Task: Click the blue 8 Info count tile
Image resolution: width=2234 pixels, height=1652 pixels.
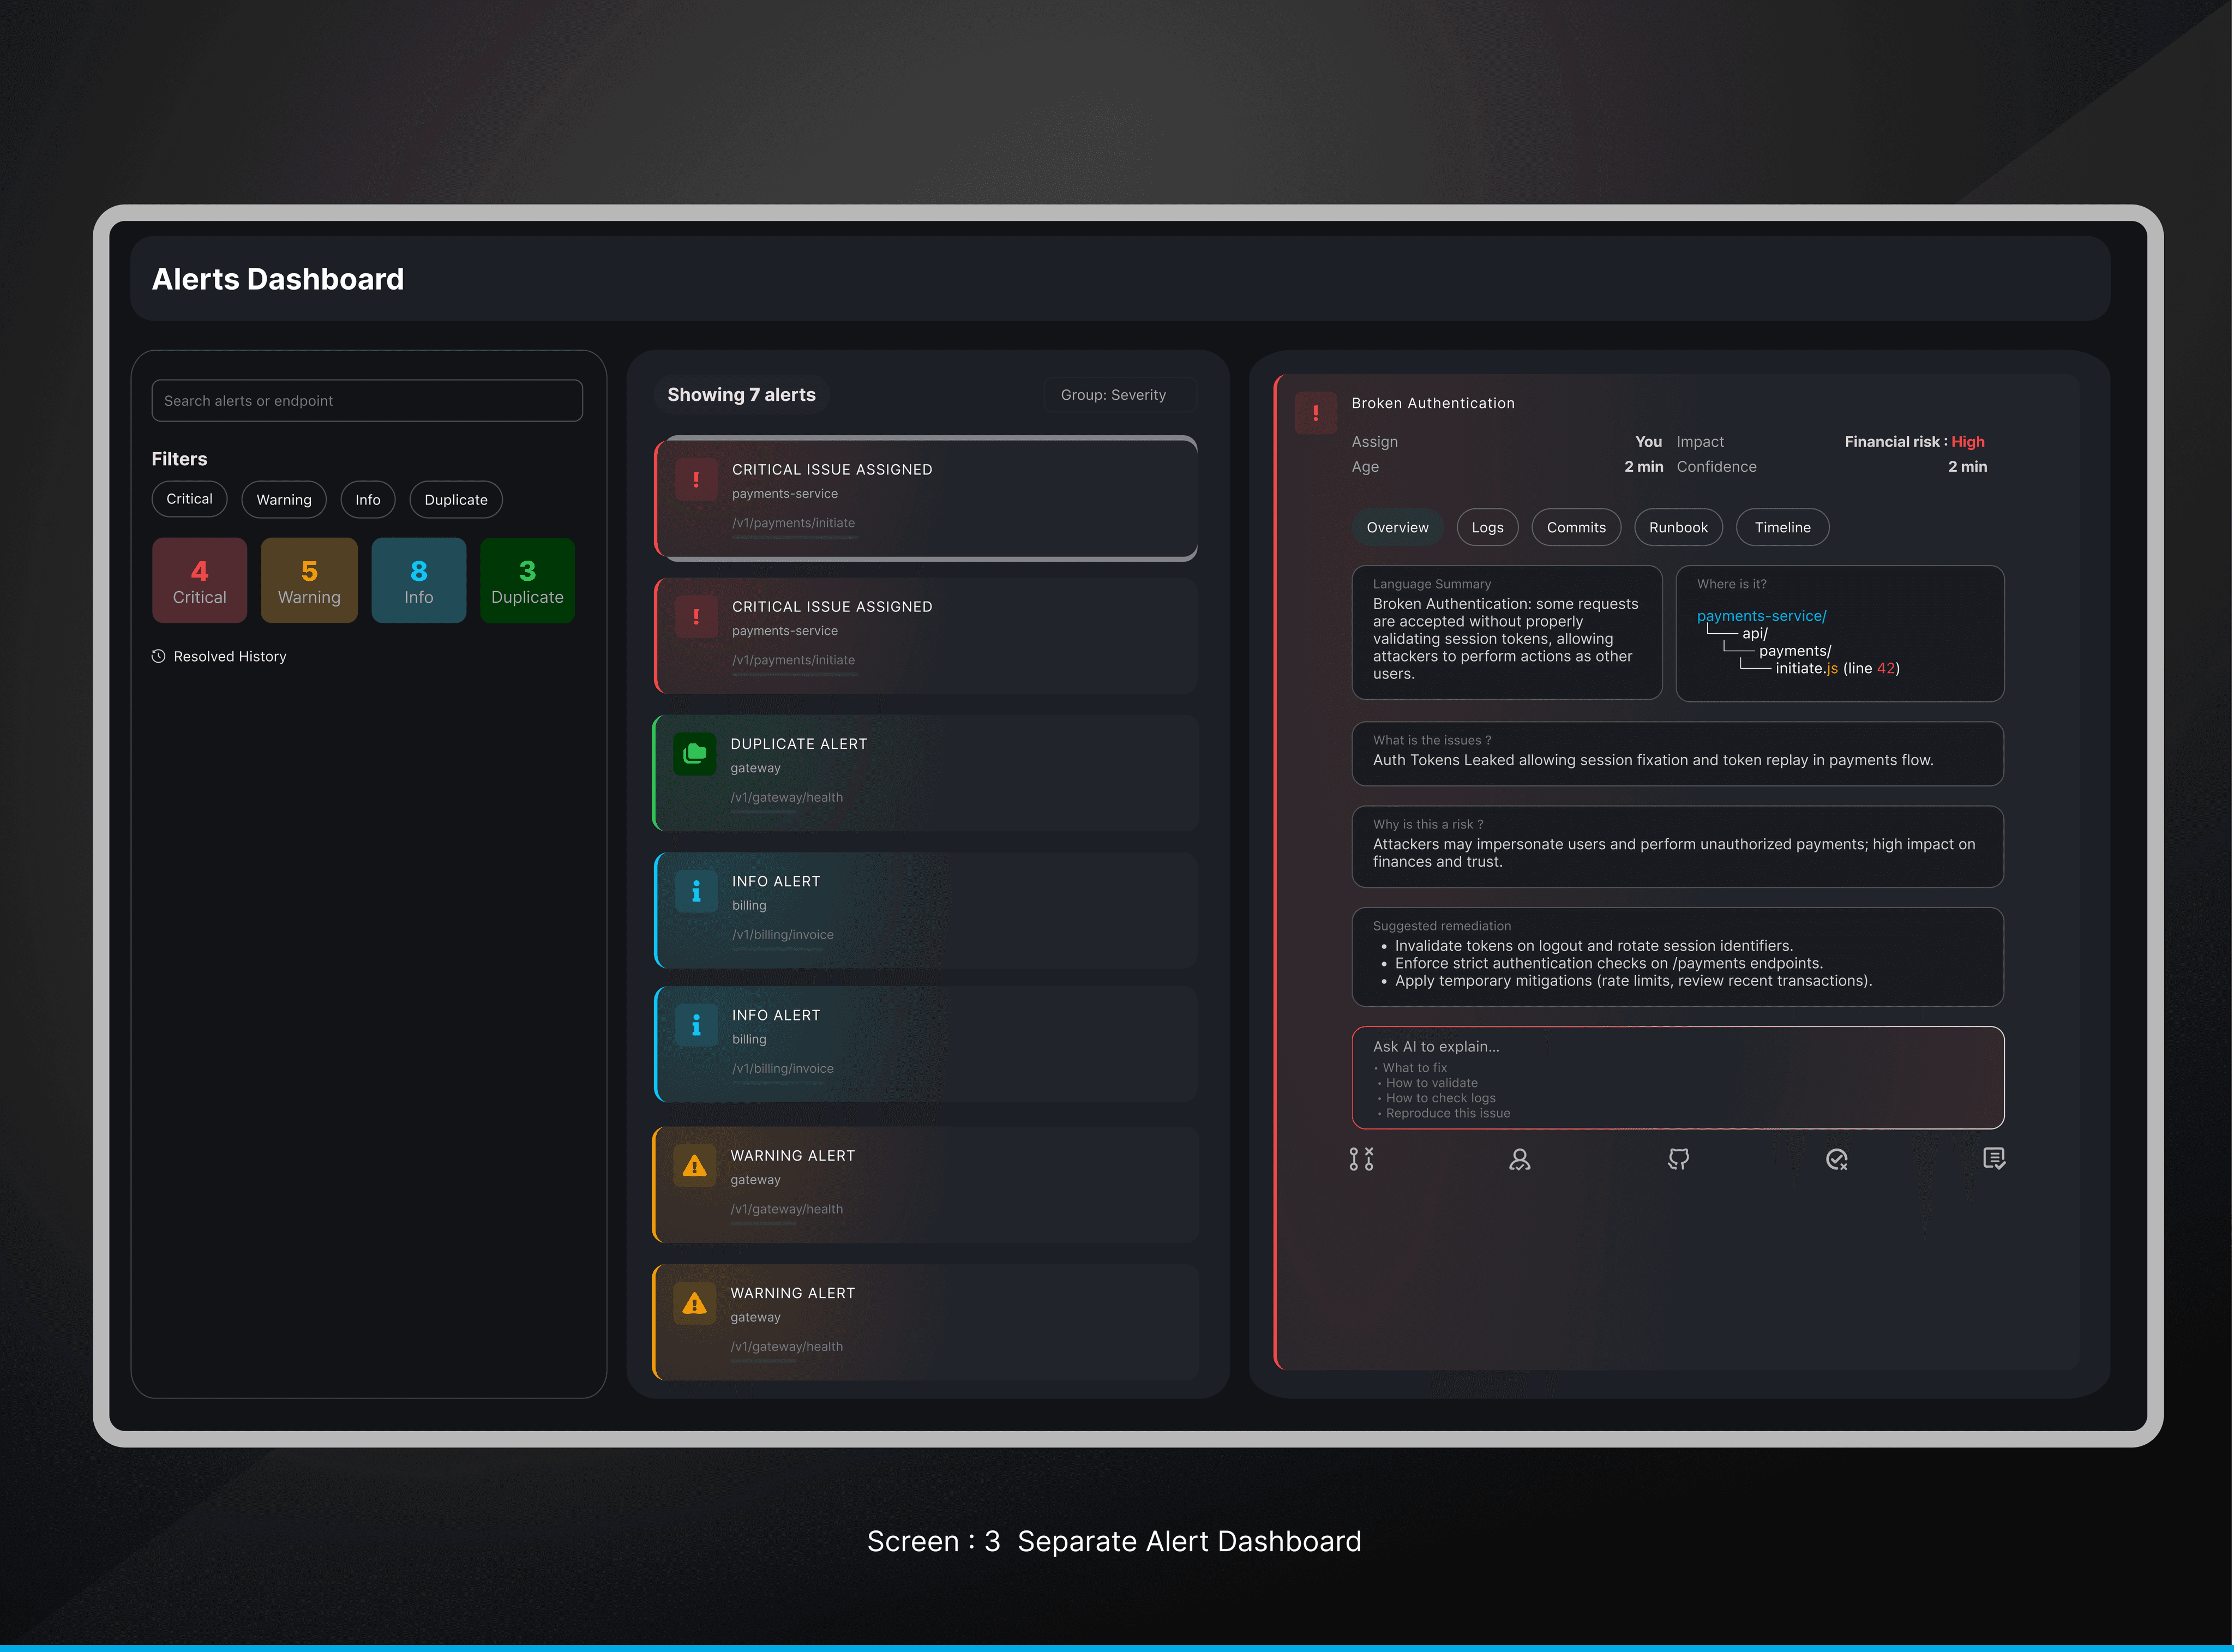Action: (418, 581)
